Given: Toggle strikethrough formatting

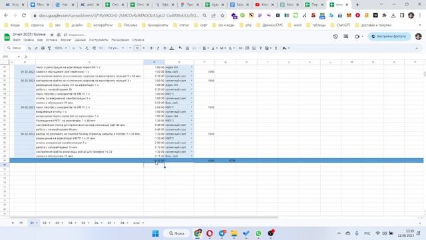Looking at the screenshot, I should coord(164,48).
